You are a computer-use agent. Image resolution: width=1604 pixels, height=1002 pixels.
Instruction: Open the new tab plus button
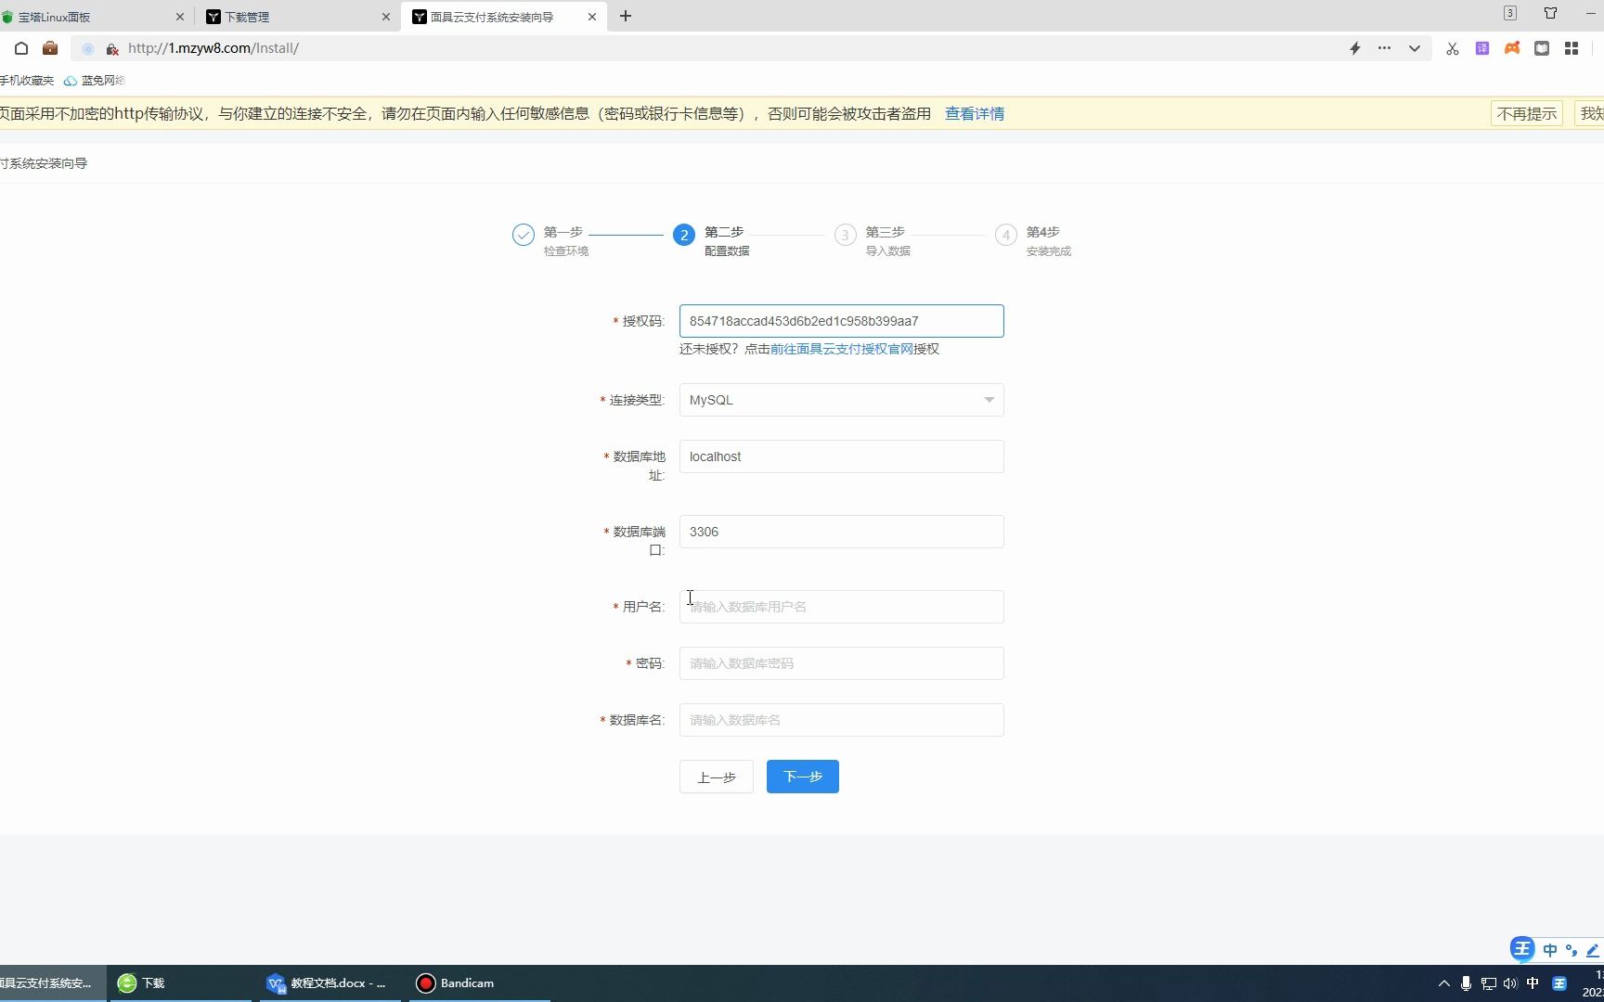coord(626,16)
